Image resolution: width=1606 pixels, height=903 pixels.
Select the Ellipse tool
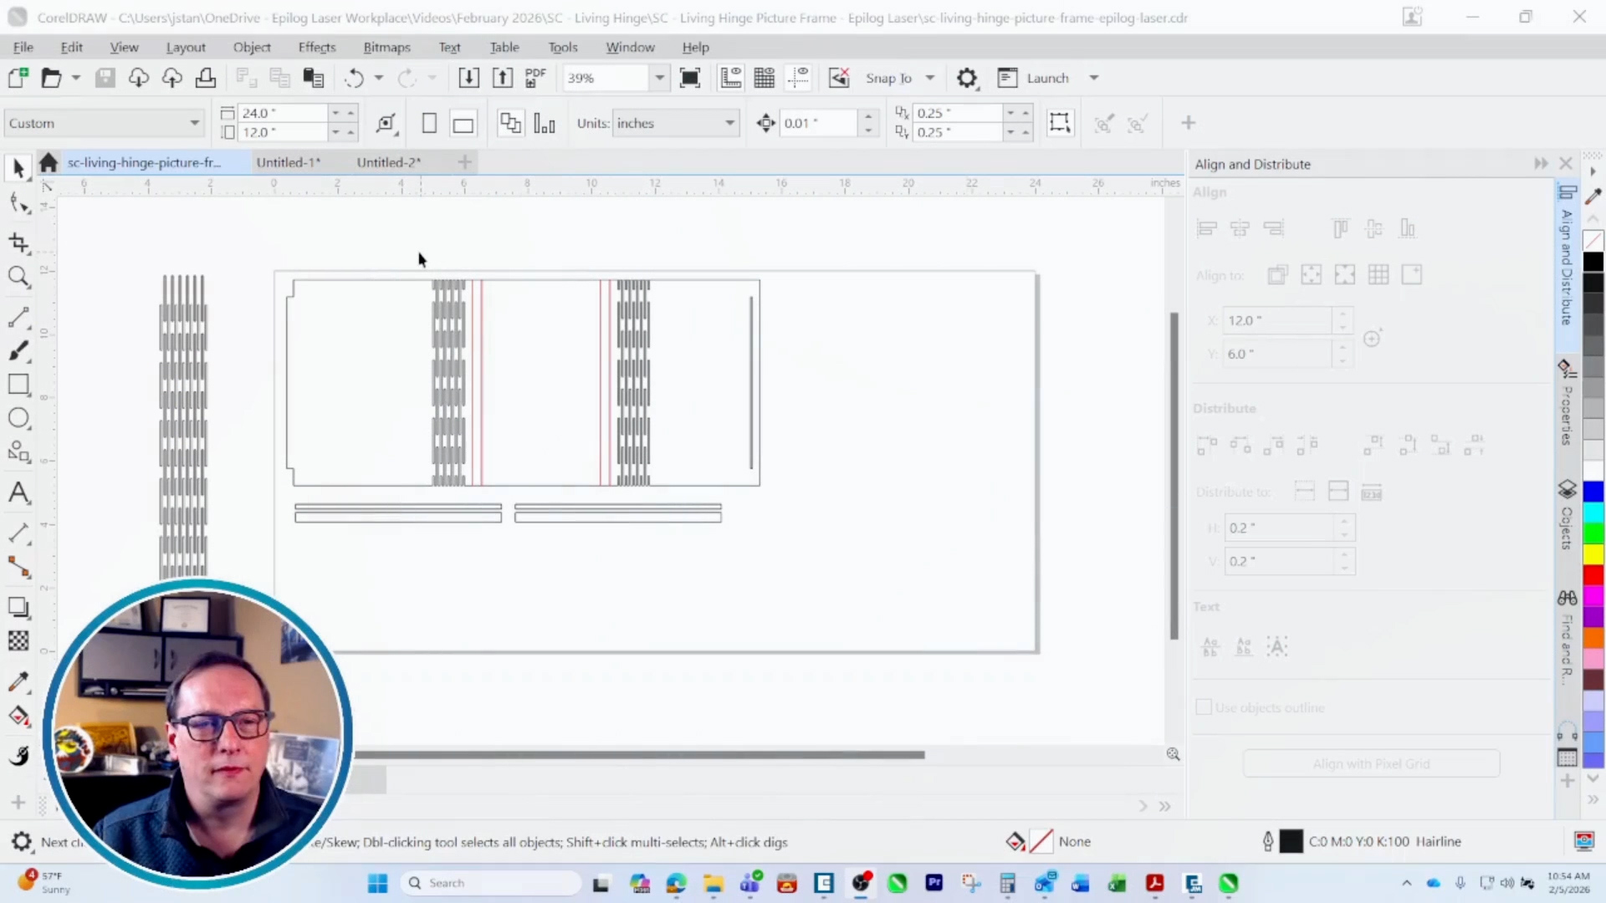(18, 418)
